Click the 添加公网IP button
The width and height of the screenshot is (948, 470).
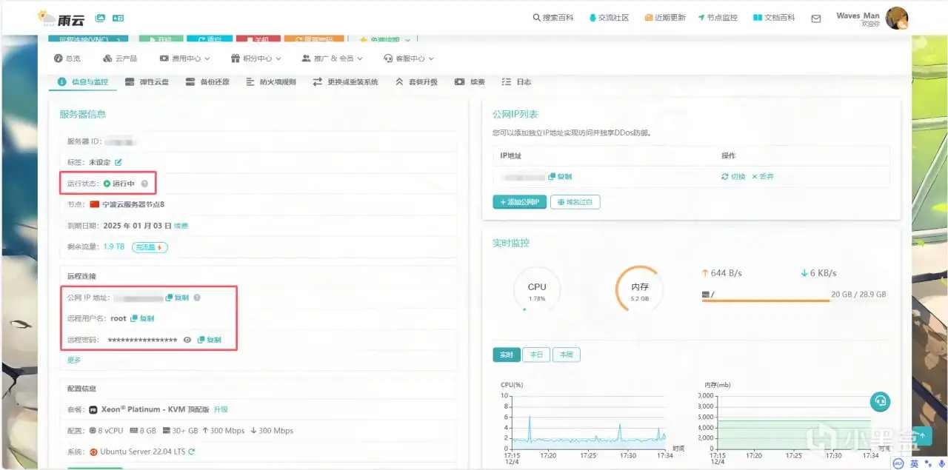[x=519, y=202]
